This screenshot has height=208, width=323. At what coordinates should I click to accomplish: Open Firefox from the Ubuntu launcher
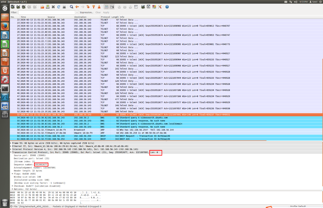pos(5,26)
